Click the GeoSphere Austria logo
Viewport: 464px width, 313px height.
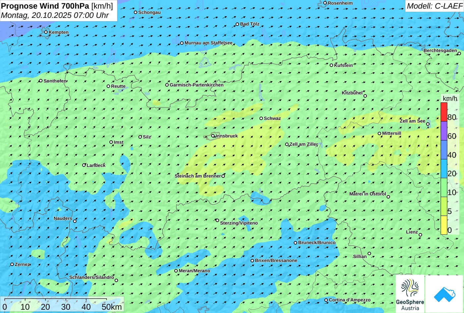tap(410, 294)
